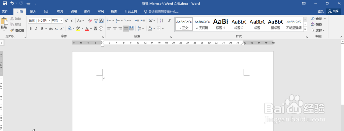Decrease paragraph indent

click(137, 21)
